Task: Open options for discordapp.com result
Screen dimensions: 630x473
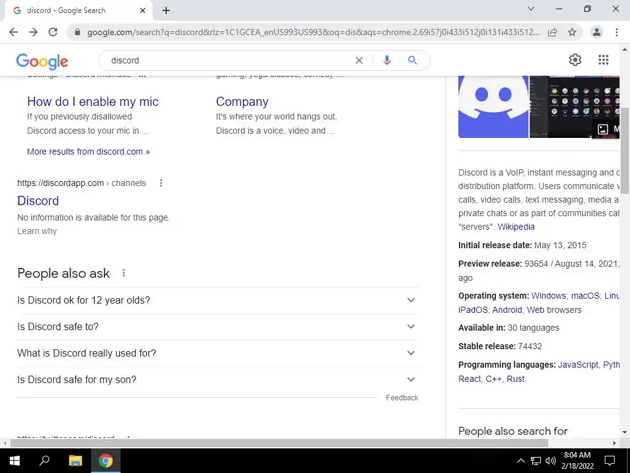Action: (161, 183)
